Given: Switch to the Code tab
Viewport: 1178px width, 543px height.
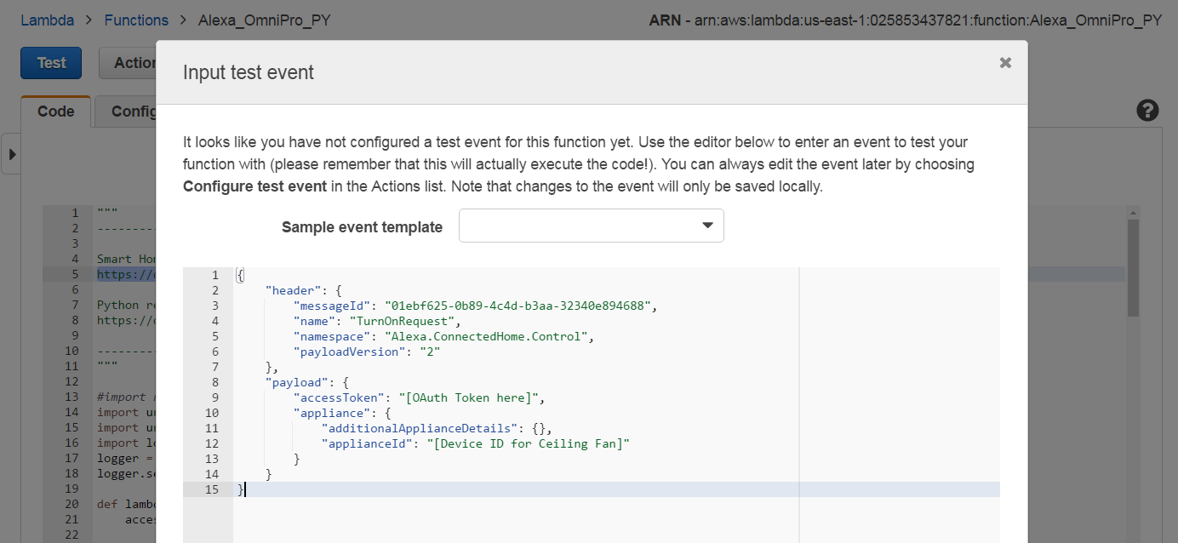Looking at the screenshot, I should [54, 111].
